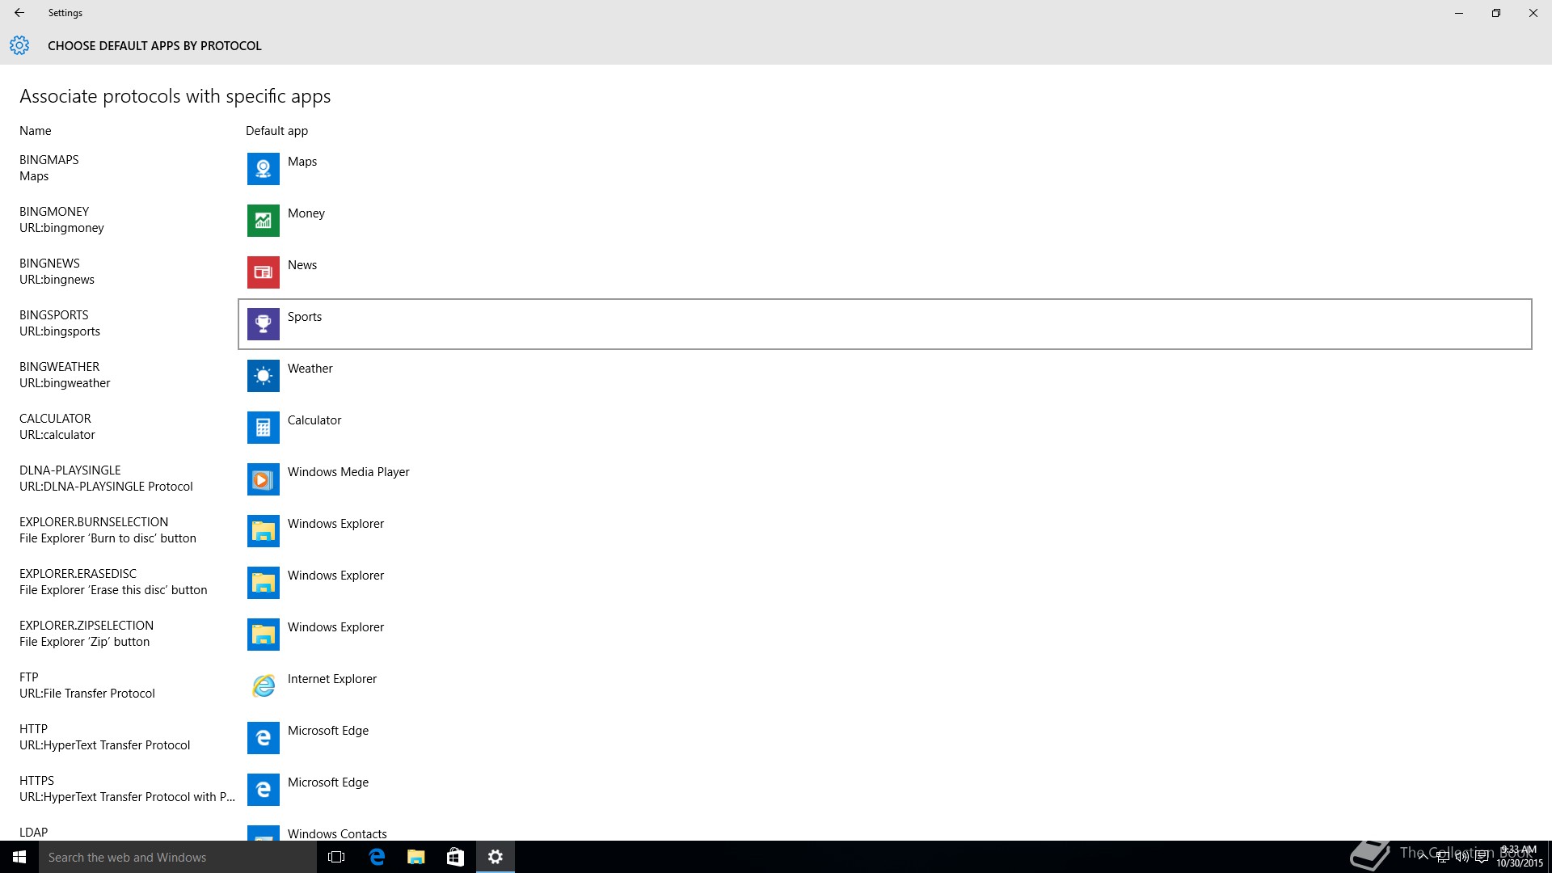This screenshot has height=873, width=1552.
Task: Click the CALCULATOR protocol name
Action: coord(55,419)
